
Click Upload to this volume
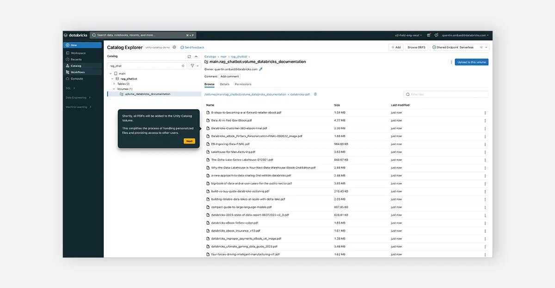click(x=471, y=62)
